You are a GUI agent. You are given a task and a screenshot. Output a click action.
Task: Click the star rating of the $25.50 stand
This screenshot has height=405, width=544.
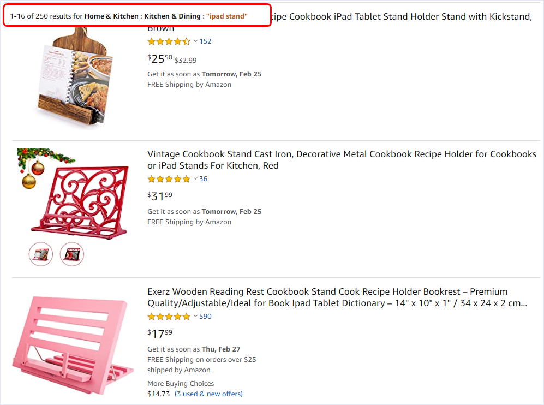[169, 41]
